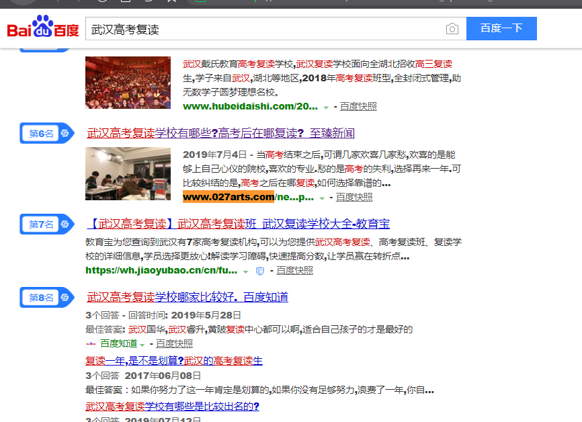Open 百度快照 for 027arts result
The image size is (582, 422).
(x=354, y=197)
